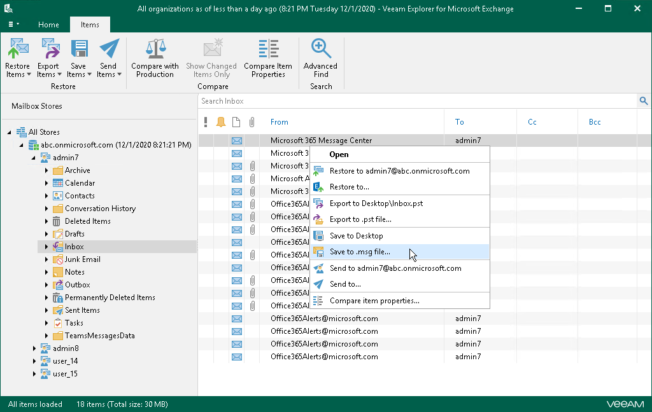The width and height of the screenshot is (652, 412).
Task: Sort messages by the From column
Action: [280, 122]
